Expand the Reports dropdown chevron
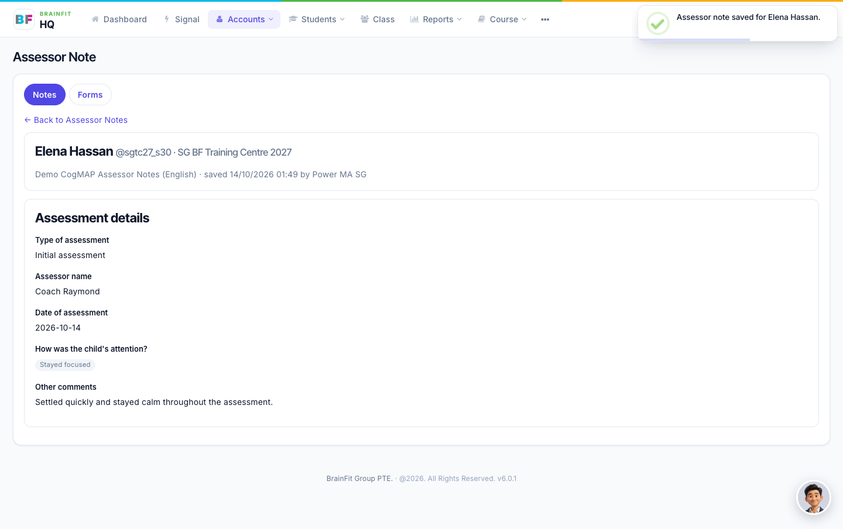The width and height of the screenshot is (843, 529). coord(460,19)
